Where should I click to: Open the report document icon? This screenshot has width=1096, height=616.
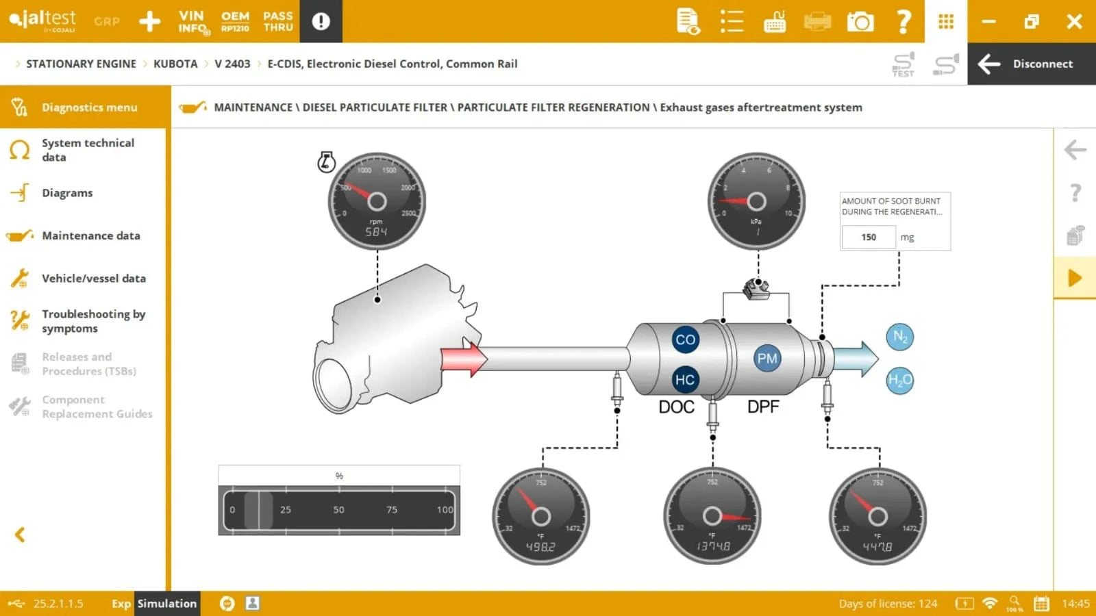point(688,22)
